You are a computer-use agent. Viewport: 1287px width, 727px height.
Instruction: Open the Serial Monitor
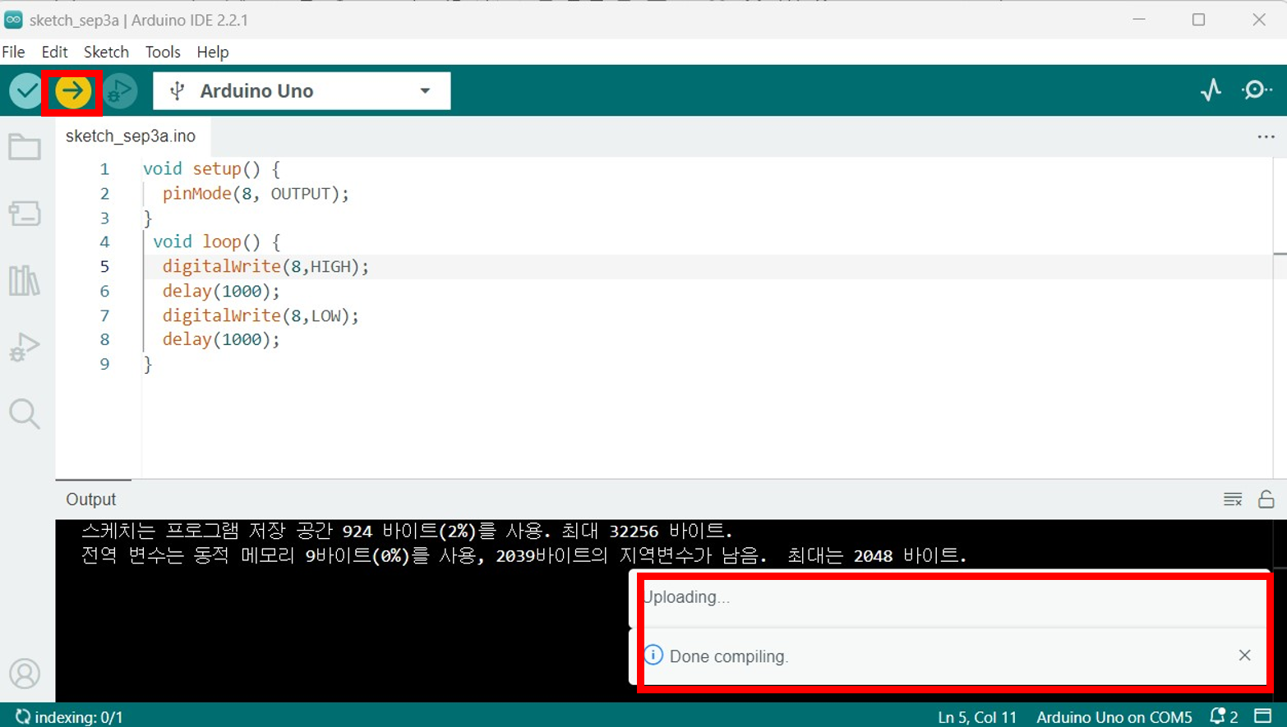pyautogui.click(x=1257, y=90)
